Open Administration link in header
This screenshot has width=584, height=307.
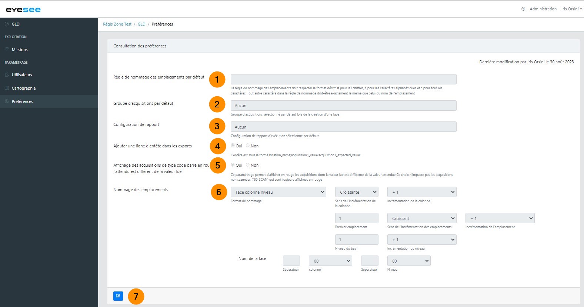pos(543,9)
